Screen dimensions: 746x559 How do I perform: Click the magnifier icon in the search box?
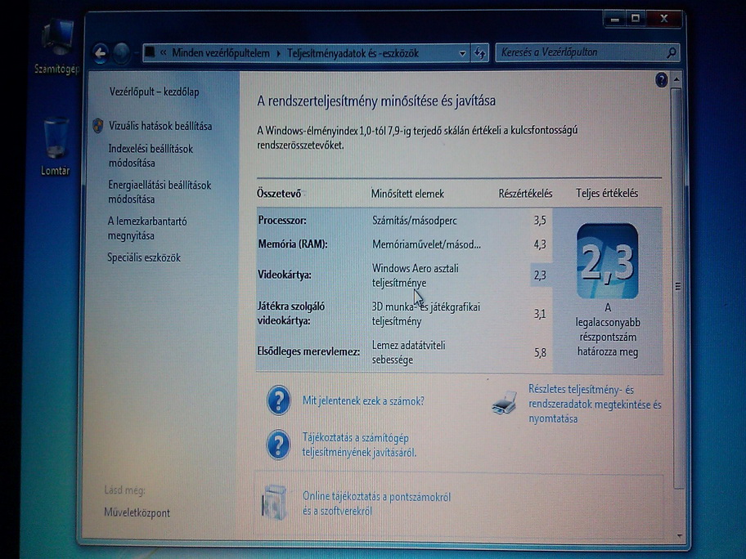point(671,53)
